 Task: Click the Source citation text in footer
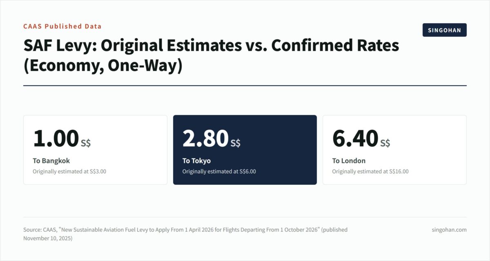pos(185,234)
